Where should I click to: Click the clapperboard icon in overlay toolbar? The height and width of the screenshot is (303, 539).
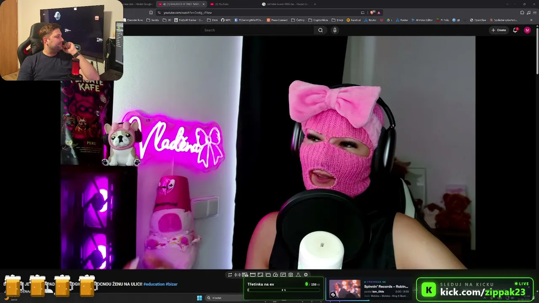point(253,275)
